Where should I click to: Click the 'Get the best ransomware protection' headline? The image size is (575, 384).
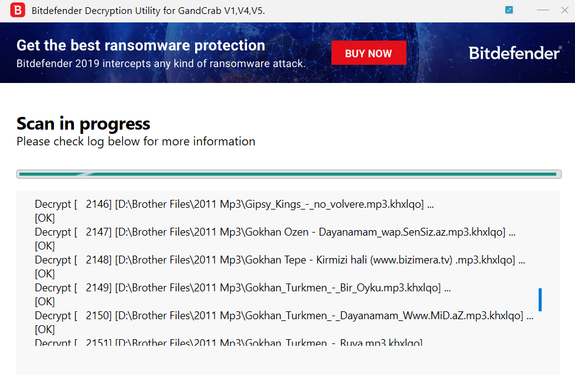pyautogui.click(x=141, y=45)
